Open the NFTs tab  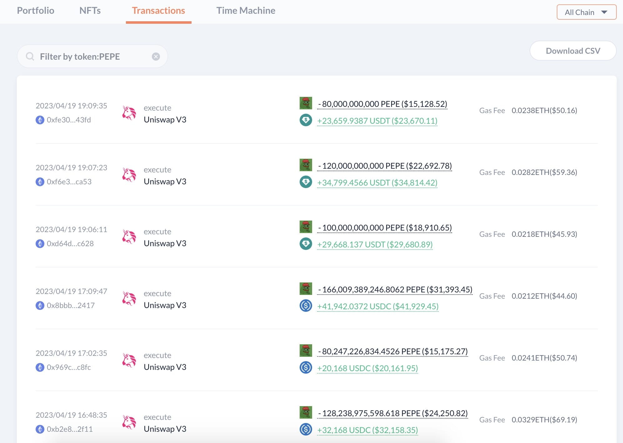[90, 11]
